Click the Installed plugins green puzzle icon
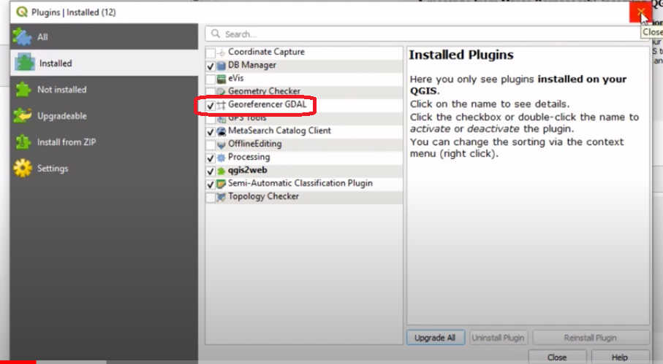This screenshot has height=364, width=663. coord(25,63)
